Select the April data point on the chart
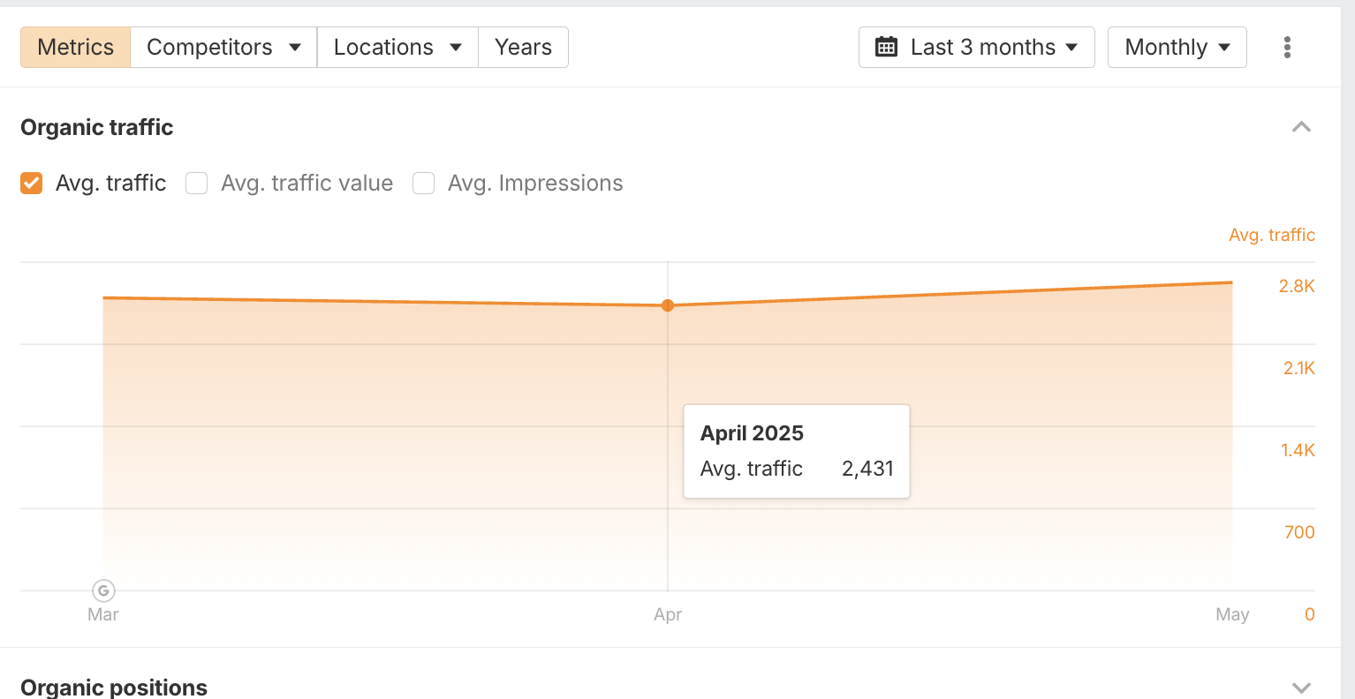The height and width of the screenshot is (699, 1355). (x=668, y=305)
